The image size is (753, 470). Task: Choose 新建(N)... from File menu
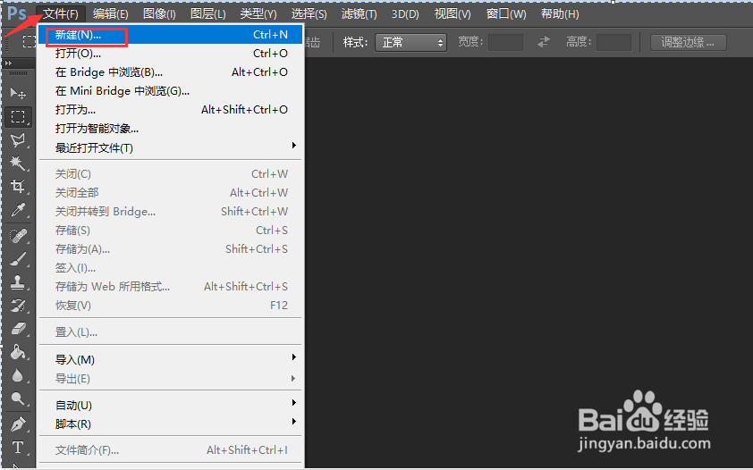(x=170, y=35)
